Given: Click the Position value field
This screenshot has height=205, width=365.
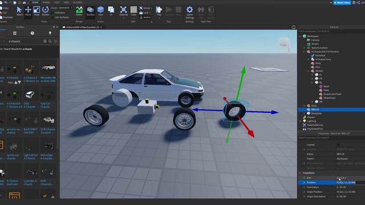Looking at the screenshot, I should click(x=350, y=182).
